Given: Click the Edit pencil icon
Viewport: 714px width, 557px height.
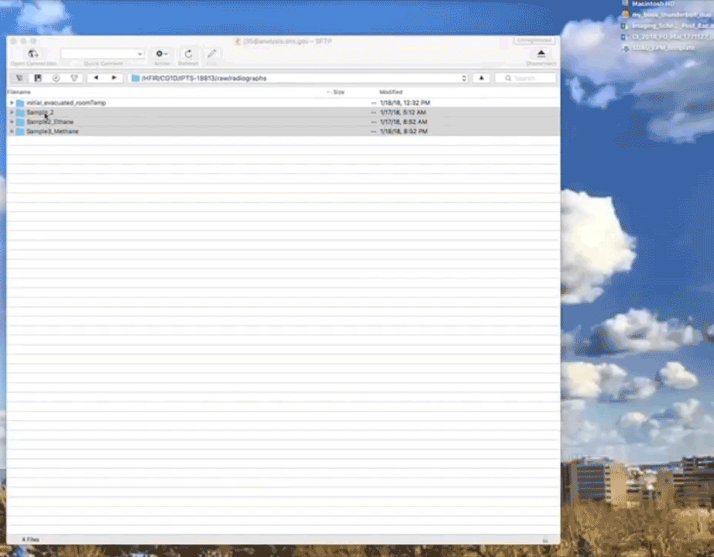Looking at the screenshot, I should click(211, 54).
